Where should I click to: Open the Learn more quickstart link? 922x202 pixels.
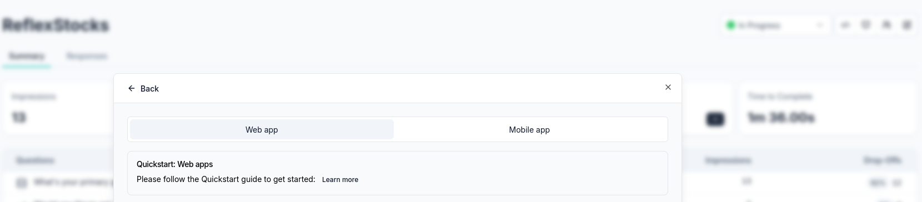point(340,180)
